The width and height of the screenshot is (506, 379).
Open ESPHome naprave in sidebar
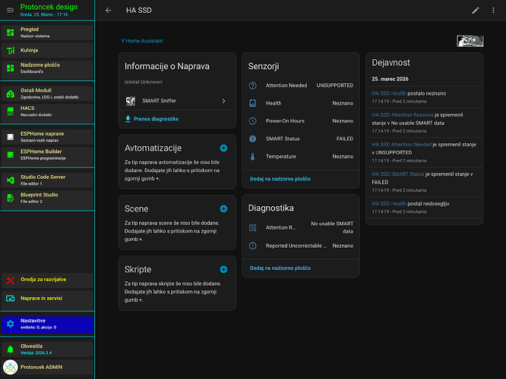point(47,137)
